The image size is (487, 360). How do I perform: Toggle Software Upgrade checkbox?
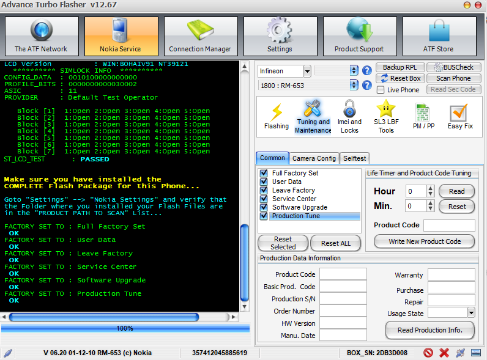pyautogui.click(x=264, y=207)
